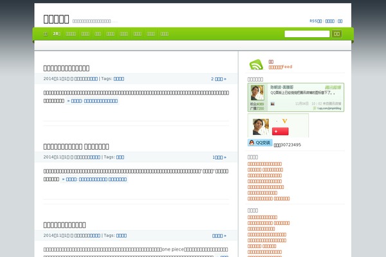Click the Tags link in the "1" comments post row
Viewport: 386px width, 257px height.
[120, 157]
